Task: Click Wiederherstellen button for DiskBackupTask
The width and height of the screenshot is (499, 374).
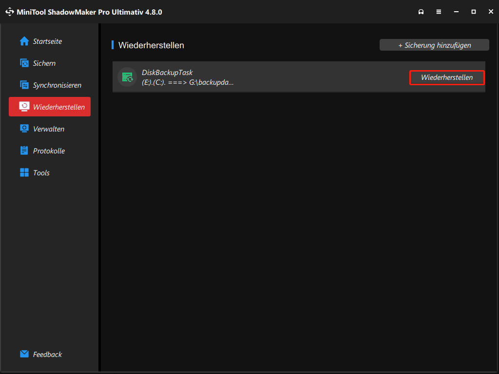Action: pyautogui.click(x=447, y=77)
